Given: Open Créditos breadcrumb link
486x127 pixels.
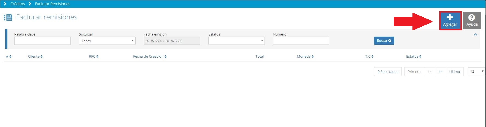Looking at the screenshot, I should (x=18, y=4).
